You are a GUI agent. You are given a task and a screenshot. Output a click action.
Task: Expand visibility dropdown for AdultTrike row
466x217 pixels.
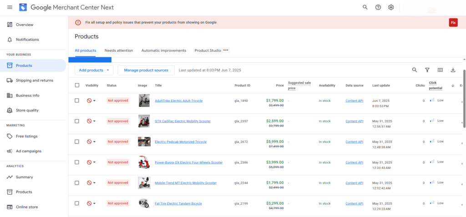tap(95, 101)
